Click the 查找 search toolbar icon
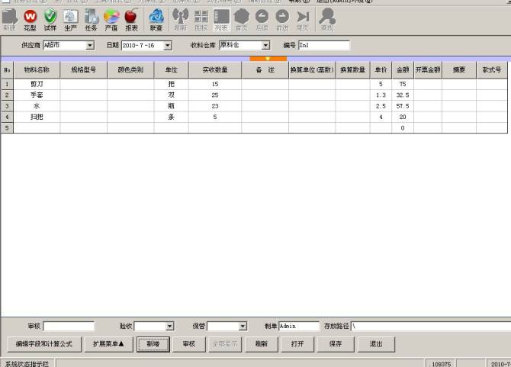This screenshot has height=367, width=511. 326,18
